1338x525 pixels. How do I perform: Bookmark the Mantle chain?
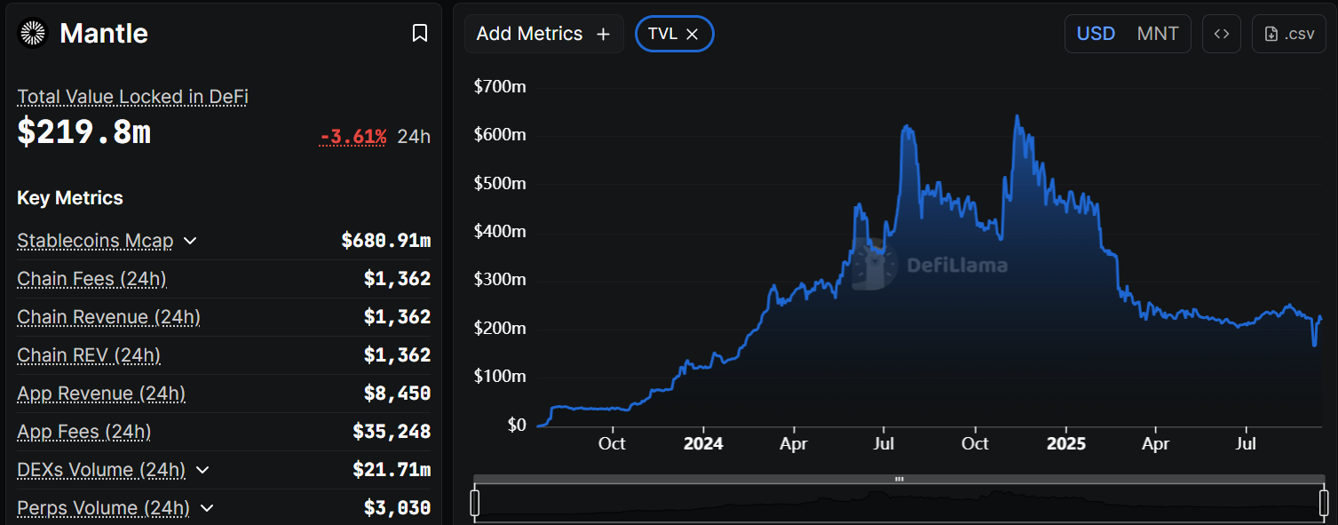420,34
